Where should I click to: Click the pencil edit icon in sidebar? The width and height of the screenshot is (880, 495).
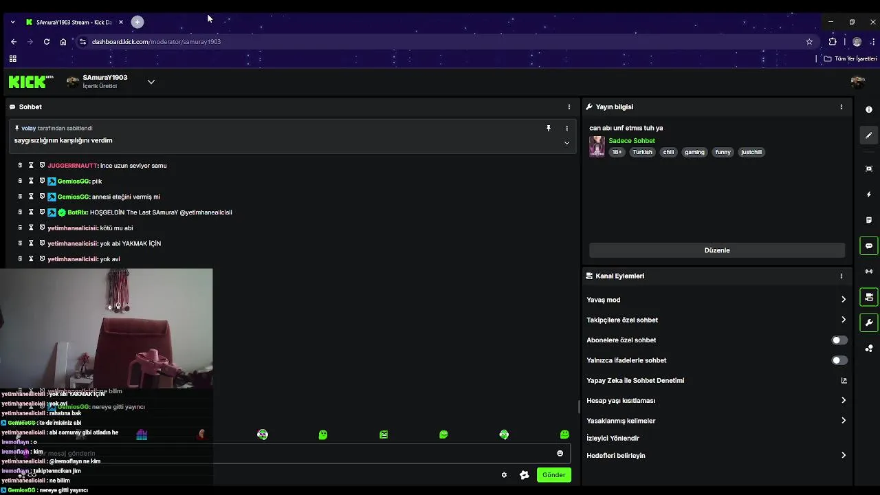click(x=869, y=135)
